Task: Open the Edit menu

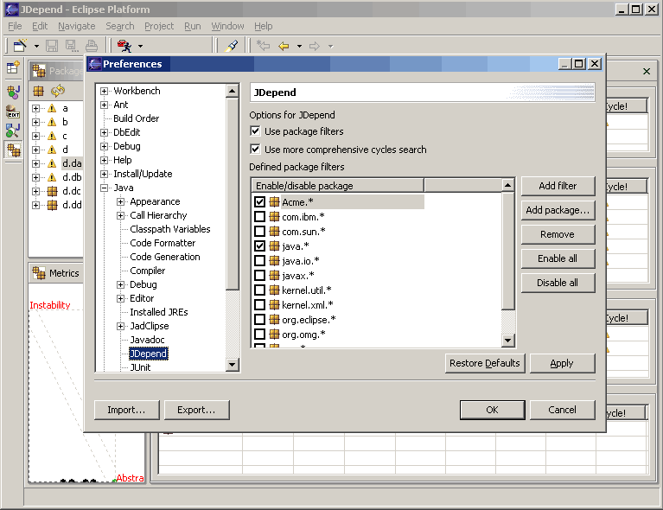Action: pyautogui.click(x=40, y=26)
